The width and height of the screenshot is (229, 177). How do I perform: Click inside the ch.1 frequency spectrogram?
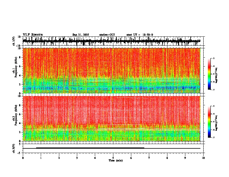pos(112,71)
